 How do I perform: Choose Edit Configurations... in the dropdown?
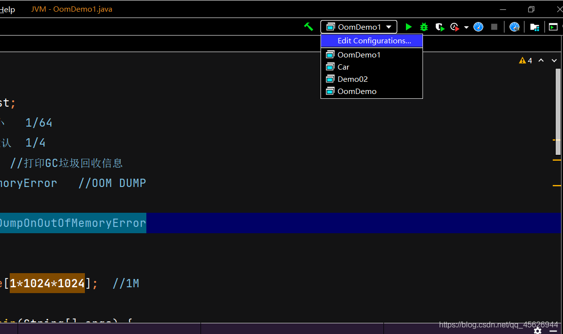[372, 41]
